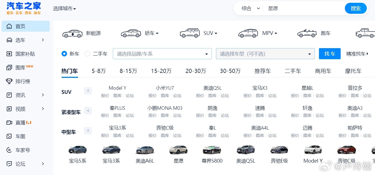This screenshot has width=375, height=175.
Task: Open the 精准找车 link
Action: pyautogui.click(x=357, y=54)
